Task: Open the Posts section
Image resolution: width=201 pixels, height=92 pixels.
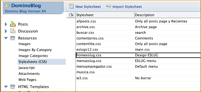Action: tap(23, 24)
